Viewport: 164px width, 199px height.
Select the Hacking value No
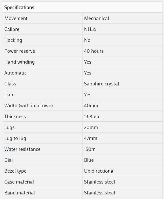pos(87,40)
